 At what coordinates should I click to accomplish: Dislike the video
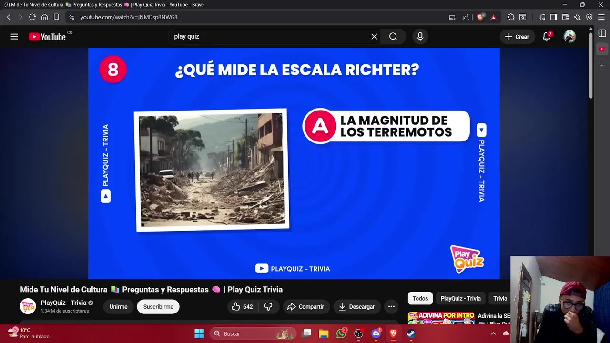point(268,307)
